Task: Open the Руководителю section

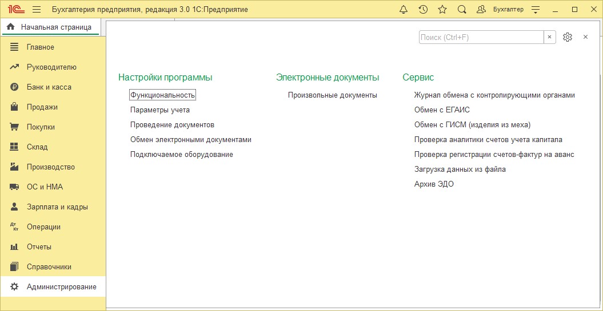Action: coord(51,67)
